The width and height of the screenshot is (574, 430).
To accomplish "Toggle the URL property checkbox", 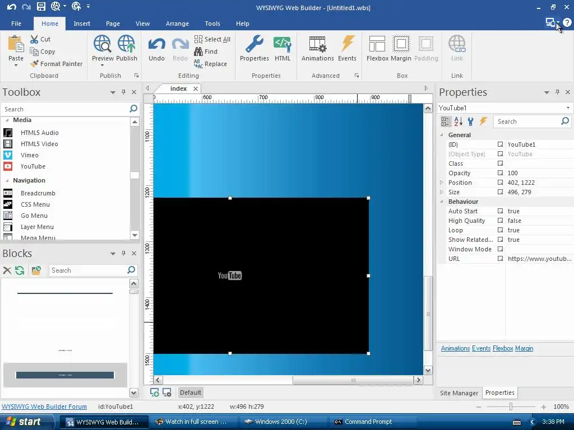I will pyautogui.click(x=500, y=259).
